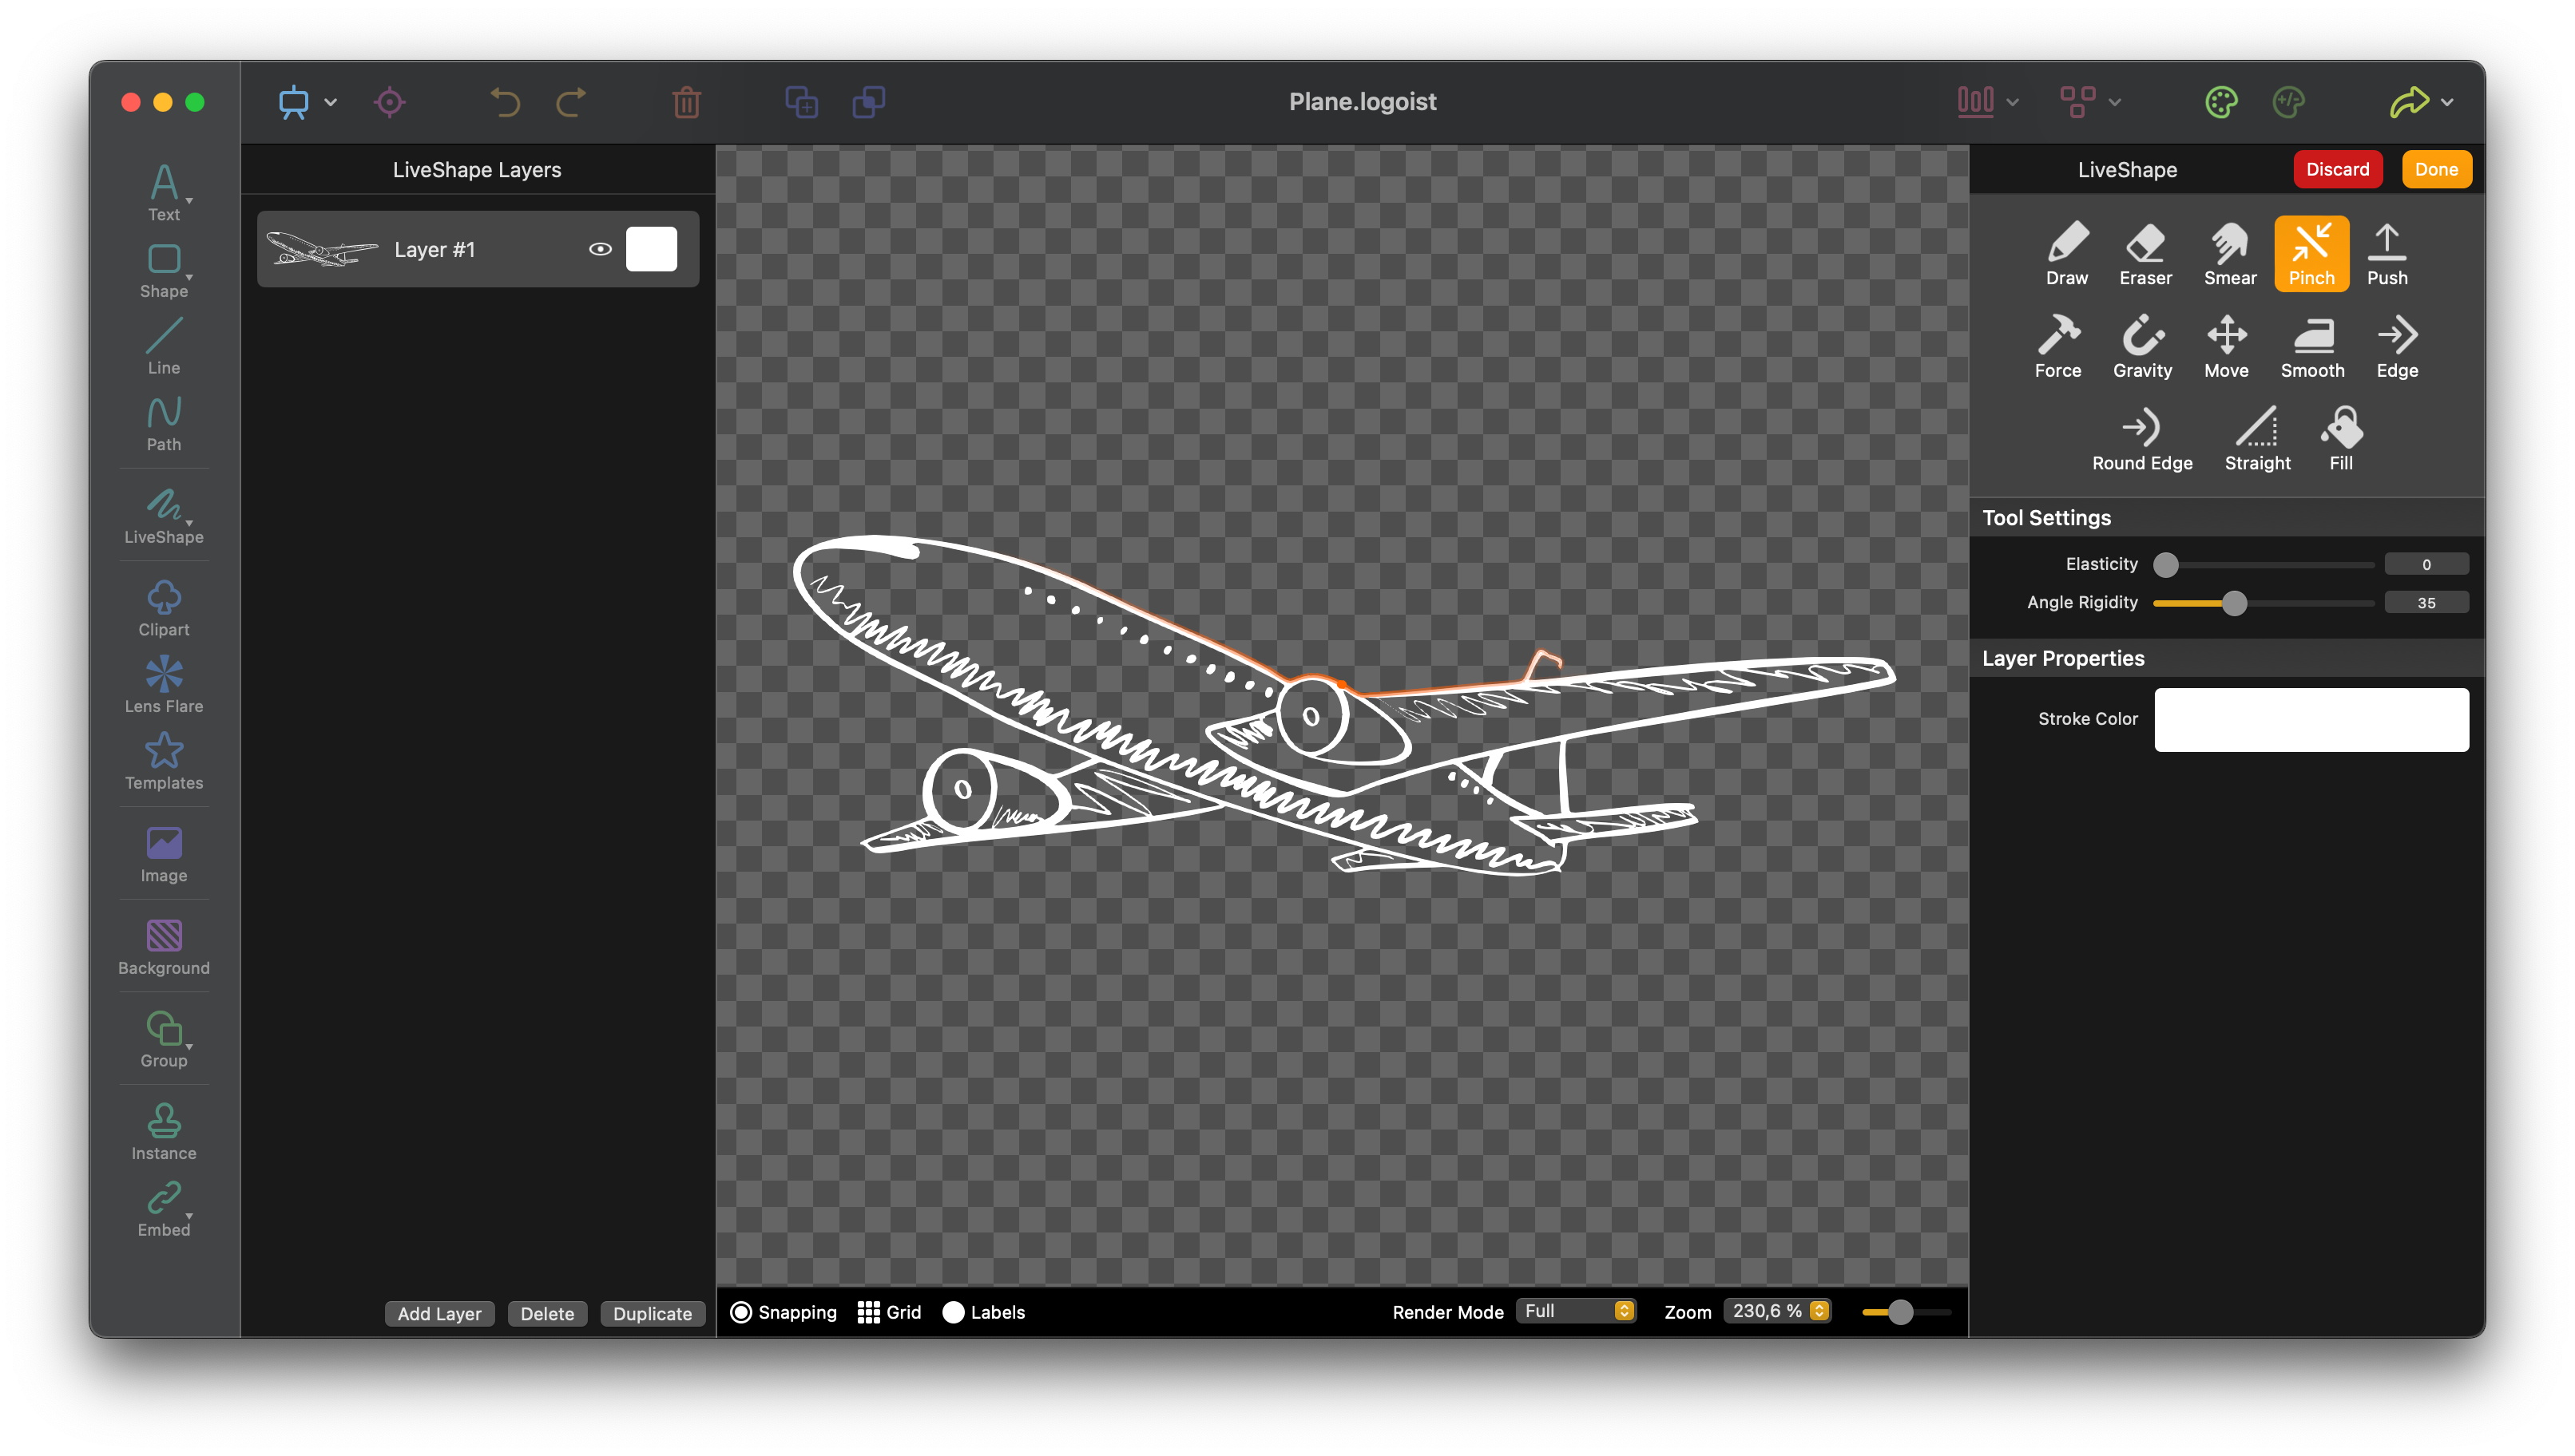
Task: Click the stacked squares arrange icon
Action: point(868,102)
